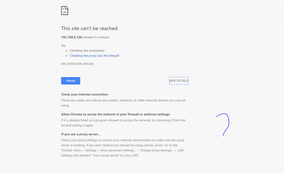Click the Check your proxy settings paragraph
The image size is (284, 173).
tap(123, 148)
